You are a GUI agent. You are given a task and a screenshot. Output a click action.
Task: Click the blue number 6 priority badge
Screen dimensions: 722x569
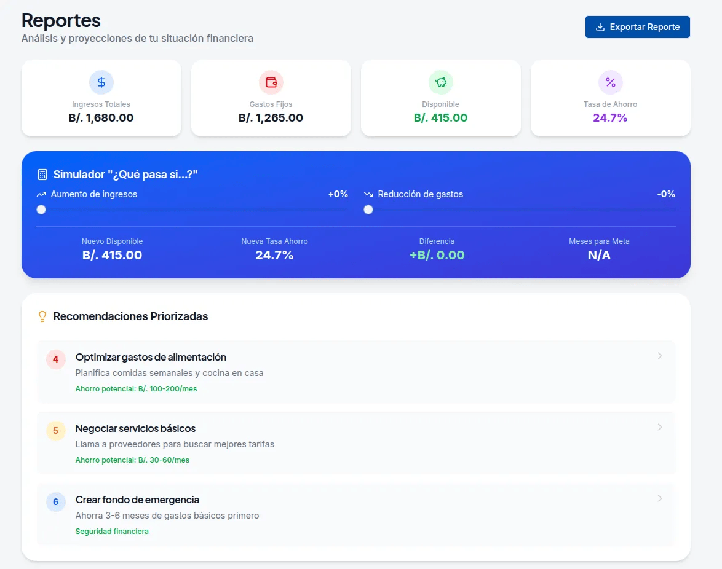[x=56, y=502]
